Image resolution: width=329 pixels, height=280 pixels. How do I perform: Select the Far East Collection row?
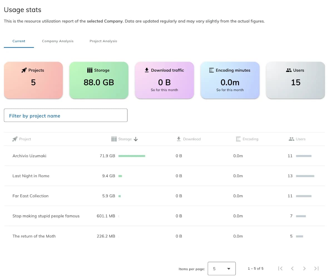tap(165, 196)
